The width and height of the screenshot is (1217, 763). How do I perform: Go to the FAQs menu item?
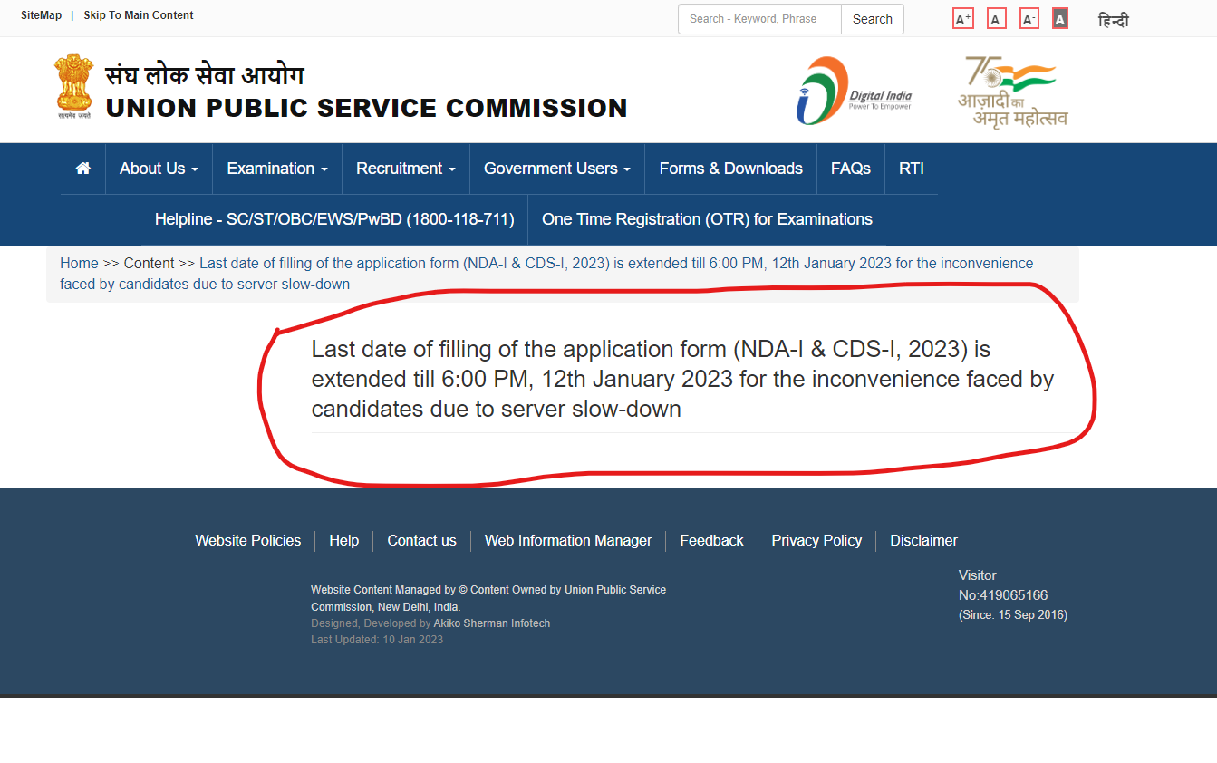tap(850, 169)
